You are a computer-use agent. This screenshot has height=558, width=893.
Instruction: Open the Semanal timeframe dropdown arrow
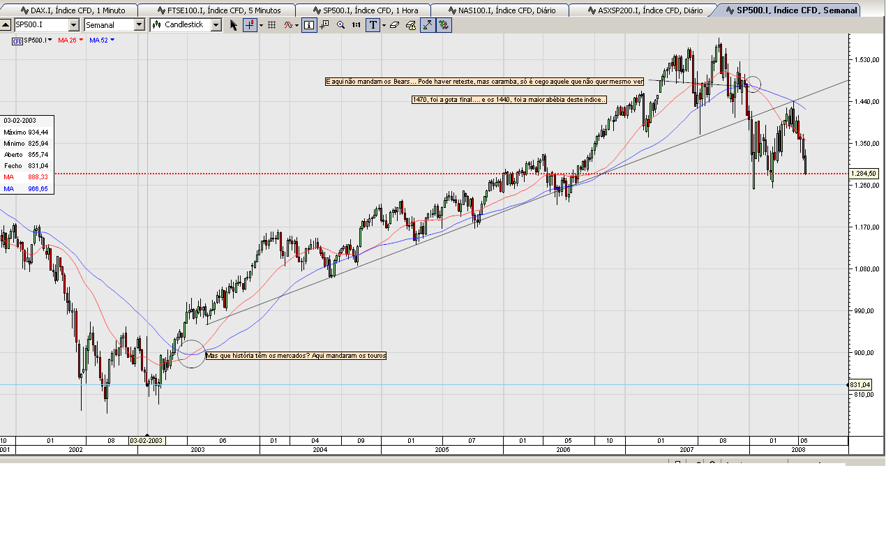pyautogui.click(x=139, y=24)
